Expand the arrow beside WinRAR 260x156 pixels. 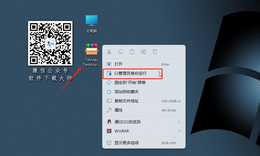pos(179,131)
